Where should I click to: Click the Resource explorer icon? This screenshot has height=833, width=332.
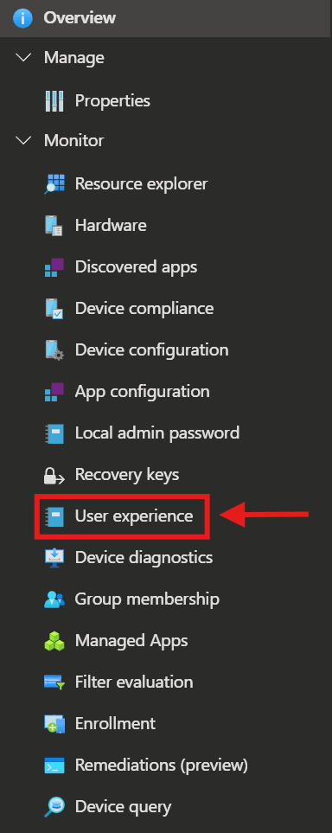point(54,183)
